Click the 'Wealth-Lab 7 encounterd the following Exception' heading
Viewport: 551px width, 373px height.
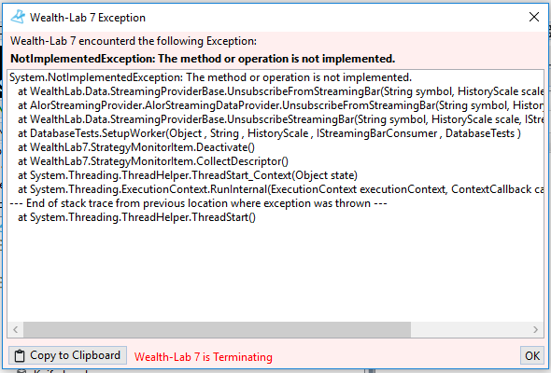134,41
